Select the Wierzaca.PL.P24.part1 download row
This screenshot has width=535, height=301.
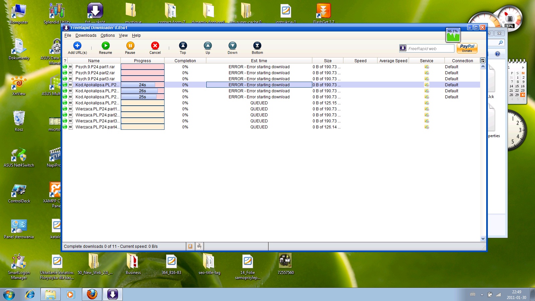(96, 109)
